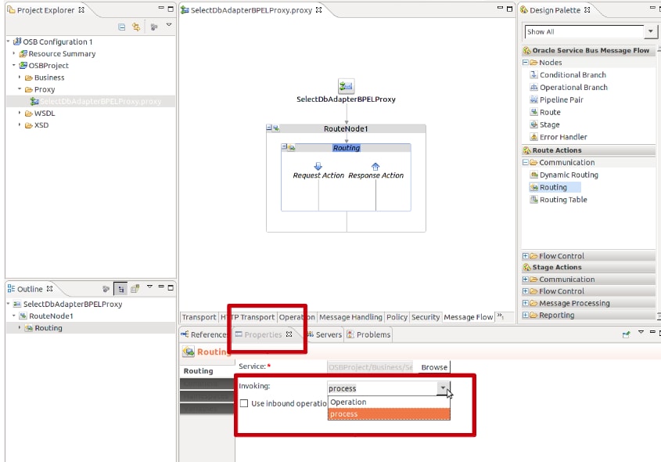661x462 pixels.
Task: Pick Conditional Branch from Design Palette
Action: (x=573, y=74)
